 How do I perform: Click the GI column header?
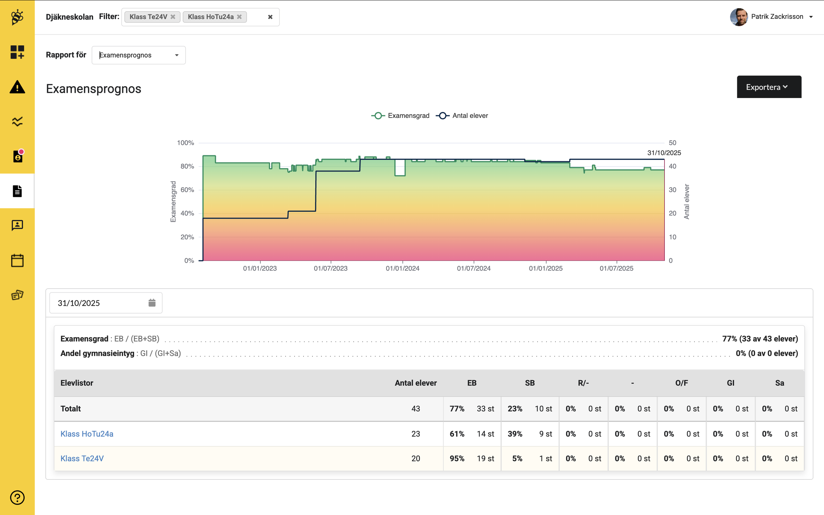point(730,383)
